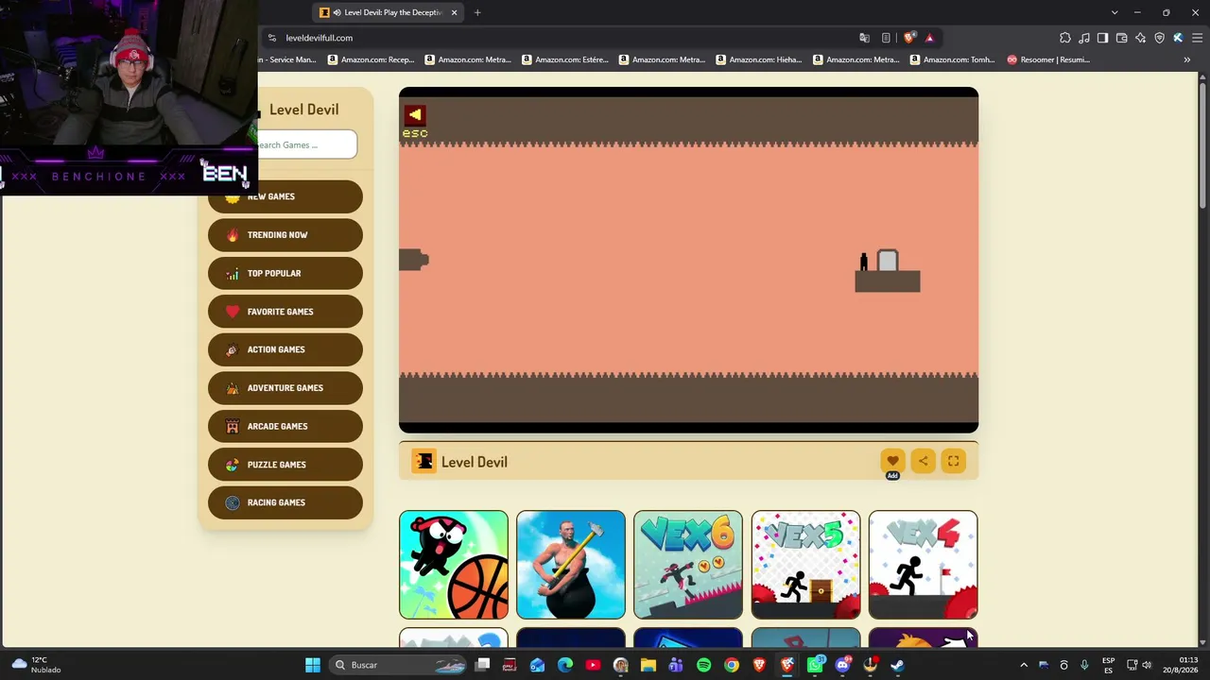
Task: Go to the Puzzle Games category
Action: click(x=285, y=465)
